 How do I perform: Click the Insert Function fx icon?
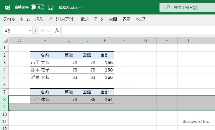tap(57, 30)
